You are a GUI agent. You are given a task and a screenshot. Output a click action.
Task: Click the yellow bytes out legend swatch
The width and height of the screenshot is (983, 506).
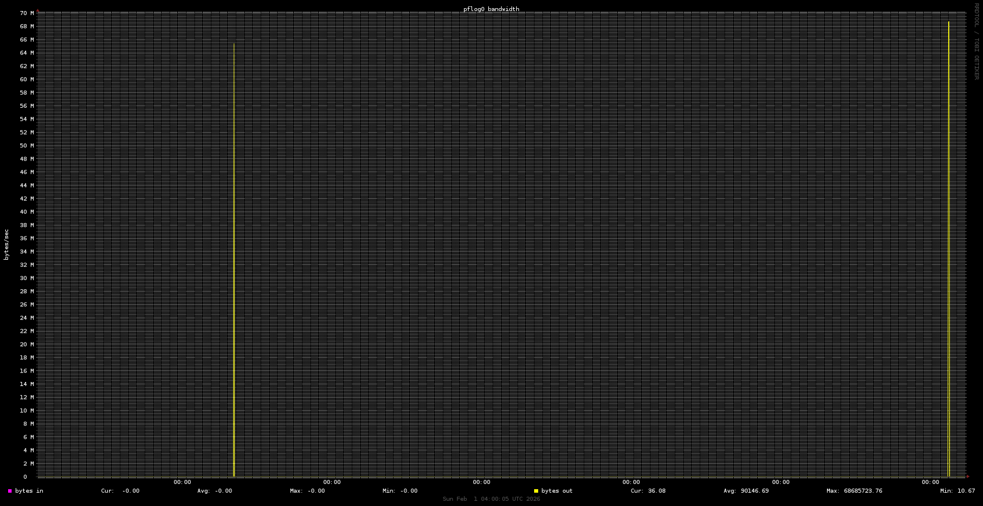coord(536,491)
